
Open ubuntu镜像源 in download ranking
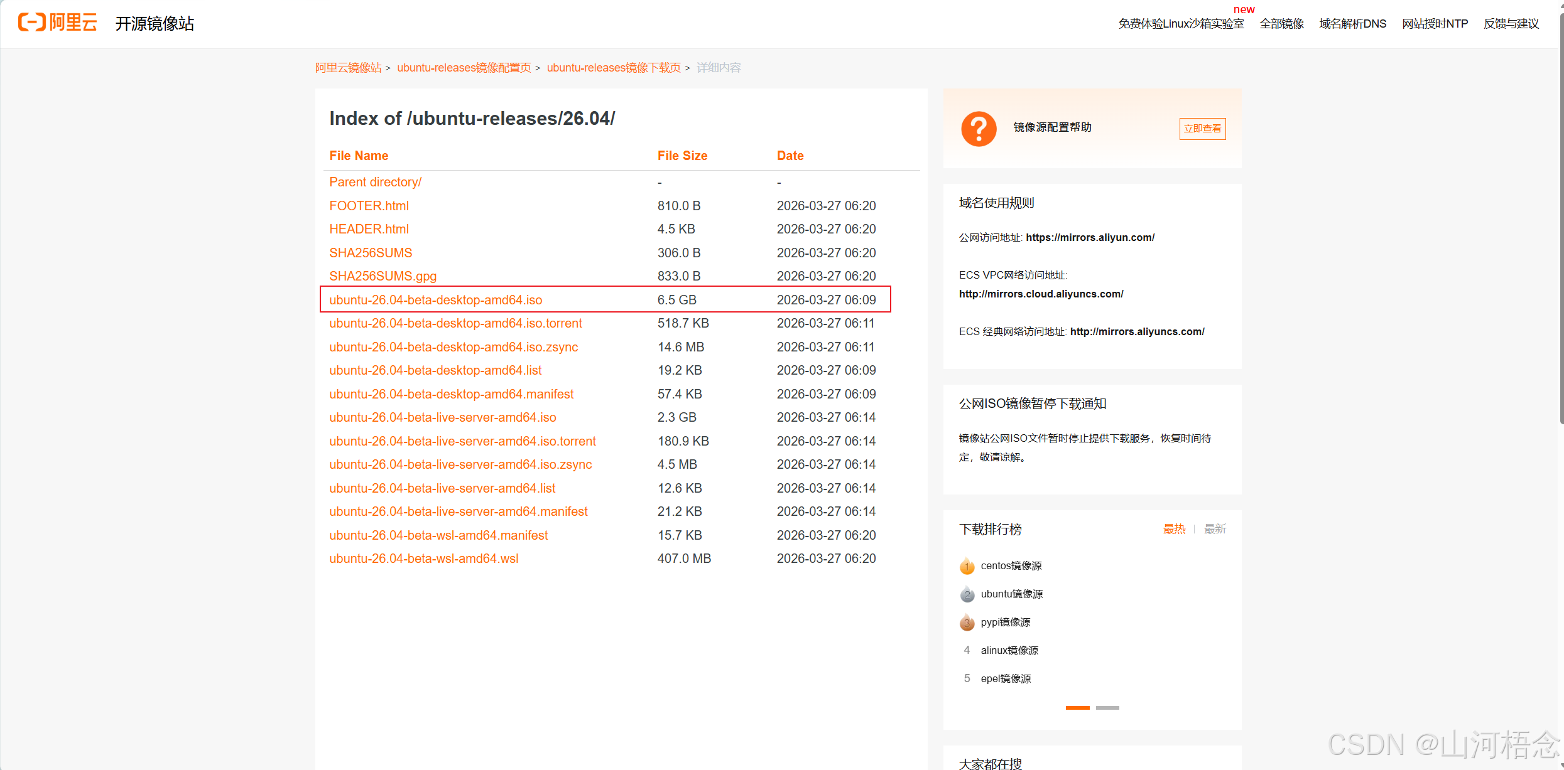[1011, 594]
